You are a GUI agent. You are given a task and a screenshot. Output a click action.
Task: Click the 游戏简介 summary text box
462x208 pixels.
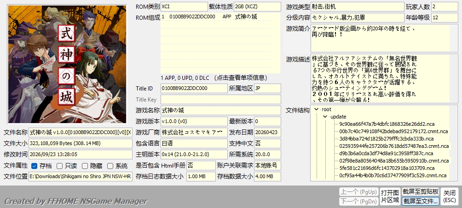tap(384, 38)
